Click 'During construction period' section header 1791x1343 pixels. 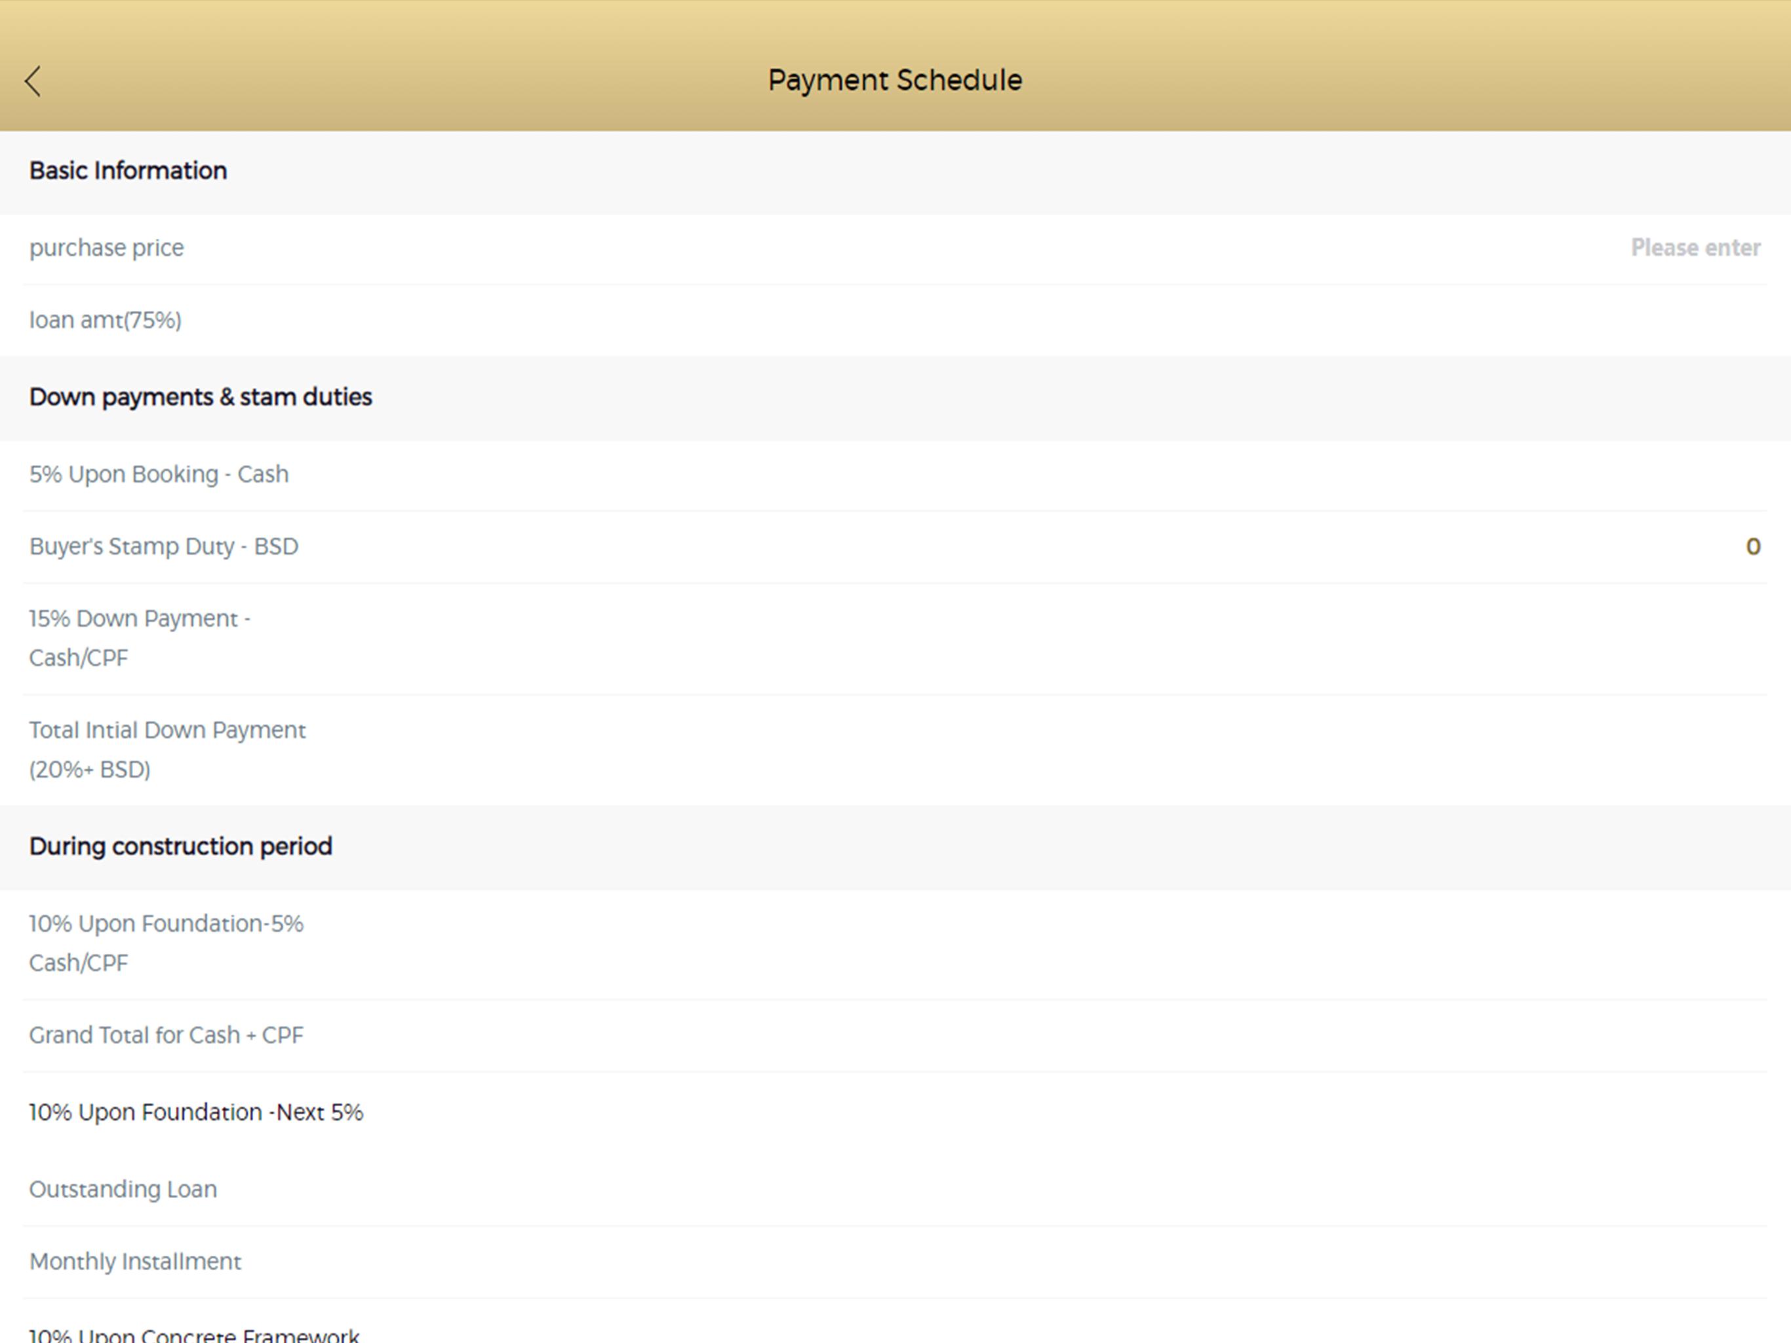click(180, 847)
